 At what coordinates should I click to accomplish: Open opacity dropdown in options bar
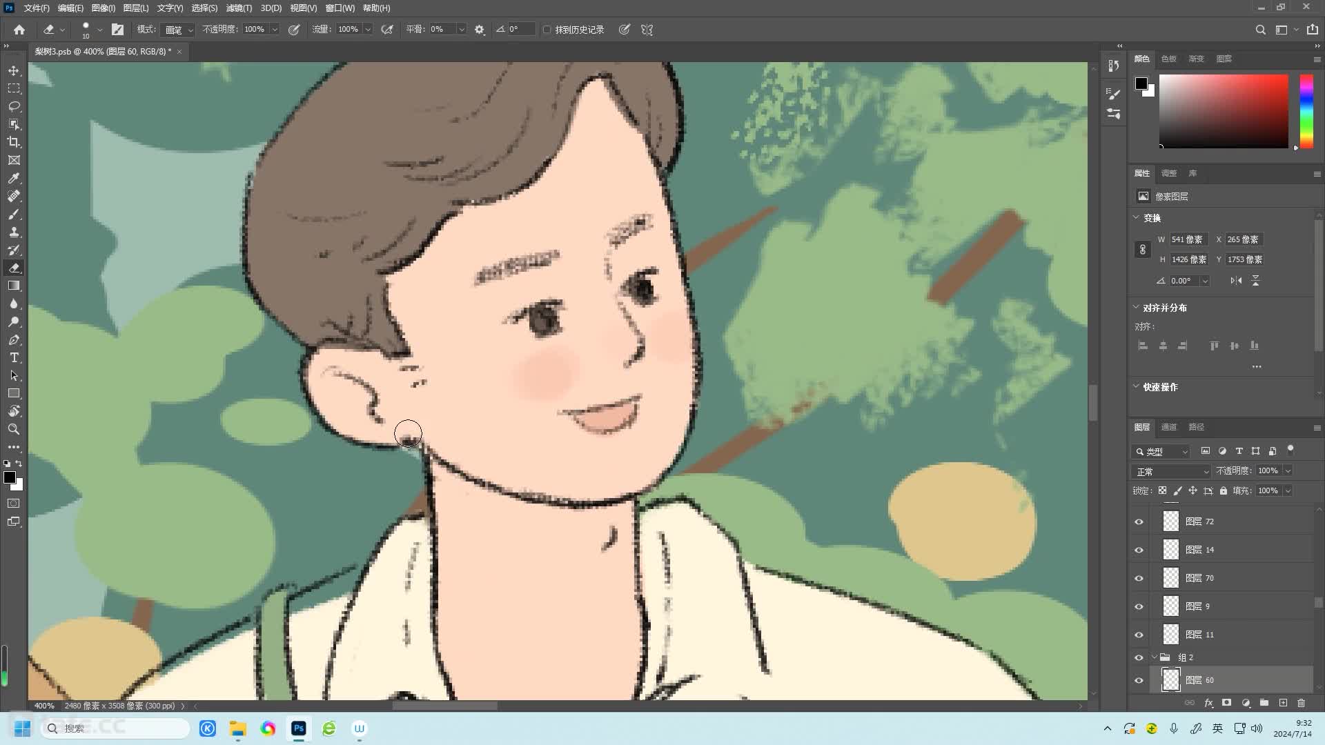275,30
